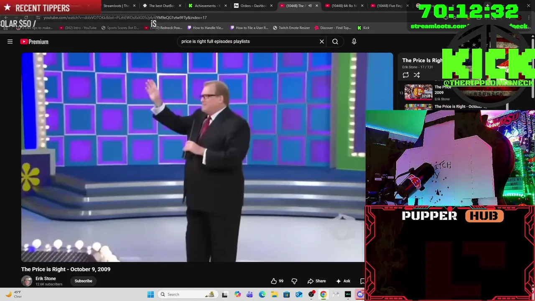Screen dimensions: 535x301
Task: Open Redneck Pow... bookmark
Action: 163,28
